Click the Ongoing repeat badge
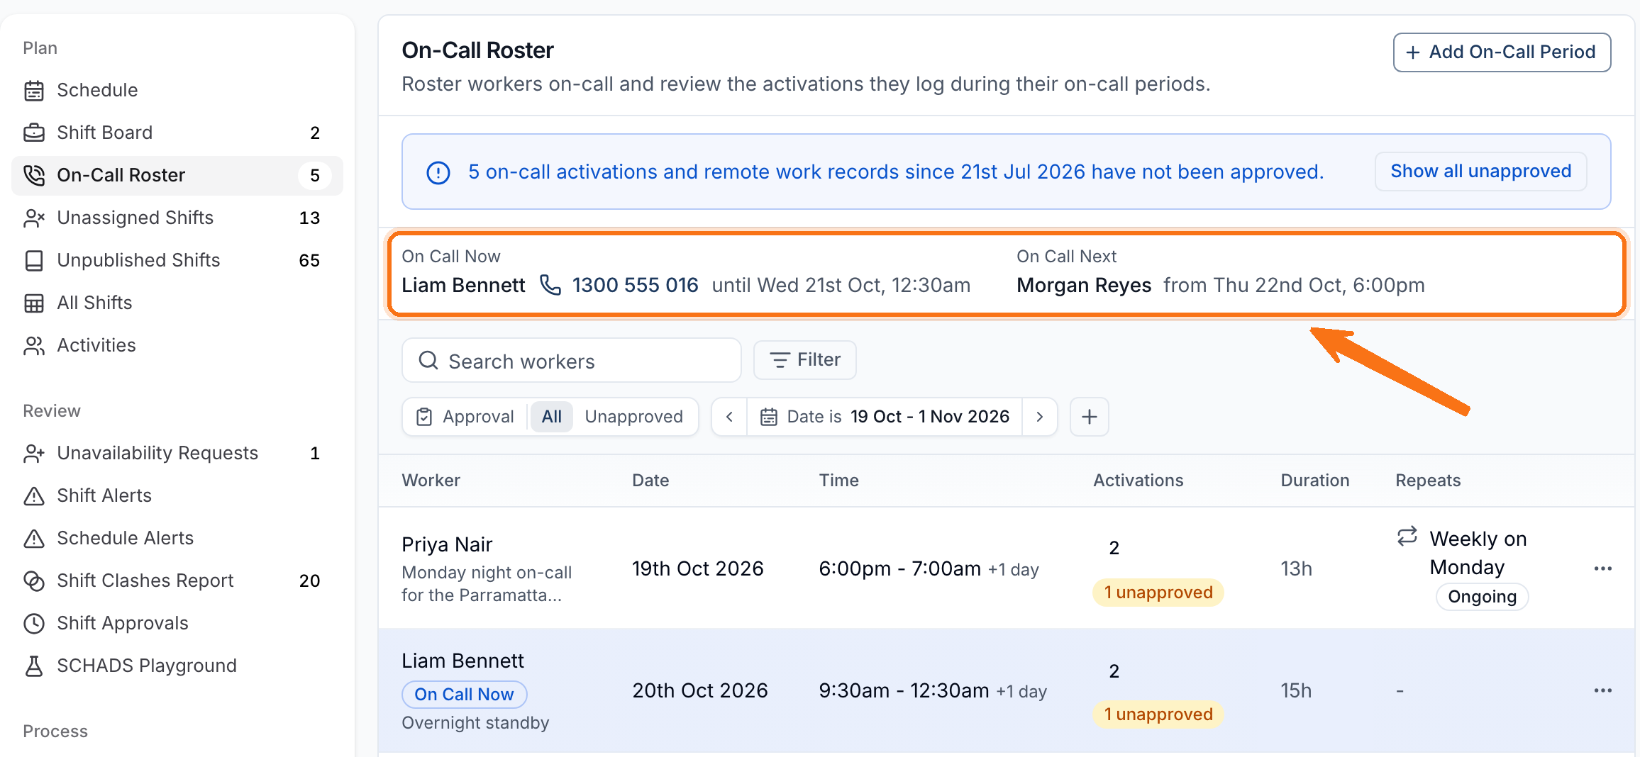The height and width of the screenshot is (757, 1640). click(x=1482, y=597)
